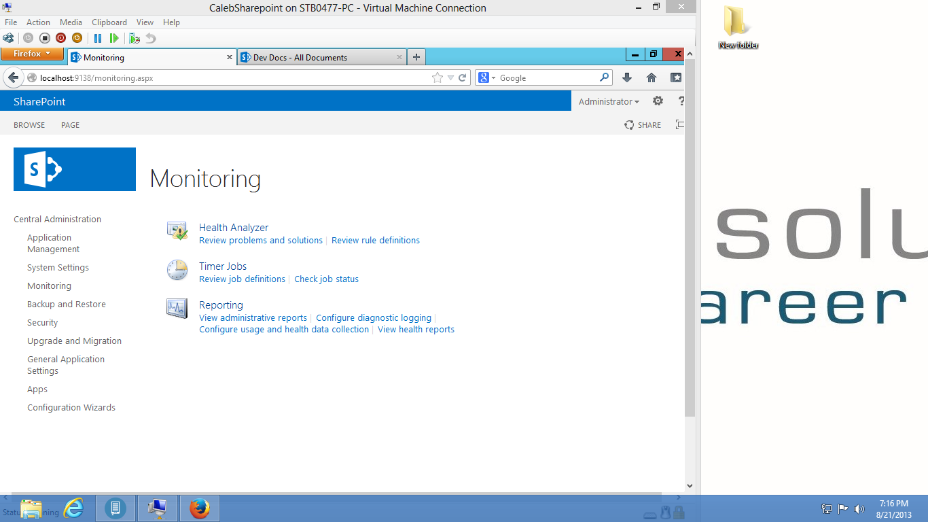Open the Clipboard menu
The image size is (928, 522).
[x=109, y=22]
